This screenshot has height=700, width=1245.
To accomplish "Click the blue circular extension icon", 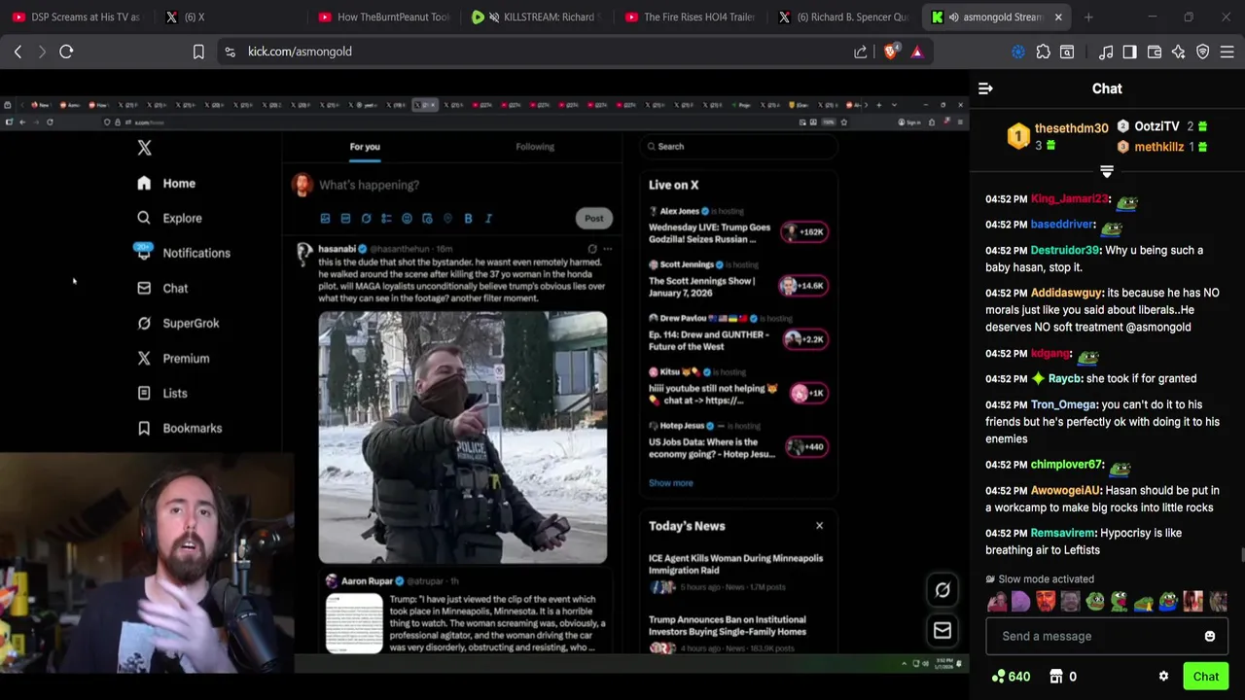I will (x=1018, y=52).
